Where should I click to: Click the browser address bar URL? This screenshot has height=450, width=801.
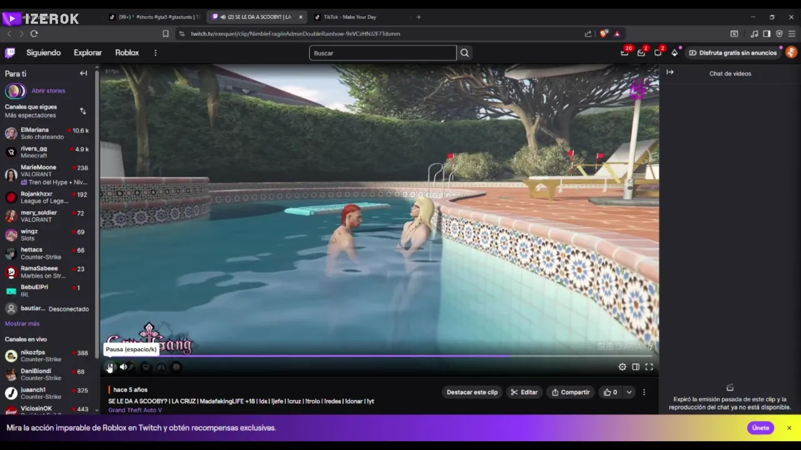[x=295, y=34]
